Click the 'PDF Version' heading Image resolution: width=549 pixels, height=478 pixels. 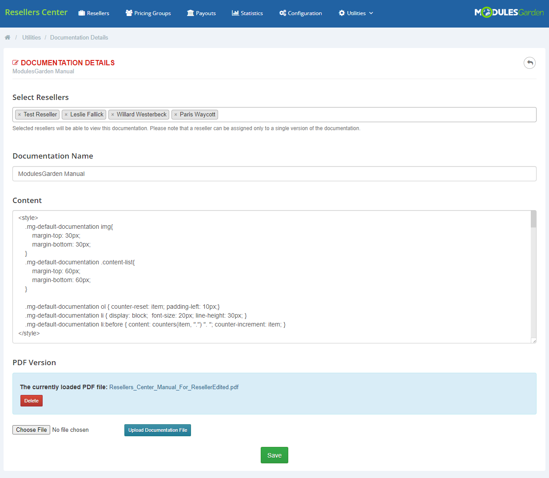pos(34,362)
